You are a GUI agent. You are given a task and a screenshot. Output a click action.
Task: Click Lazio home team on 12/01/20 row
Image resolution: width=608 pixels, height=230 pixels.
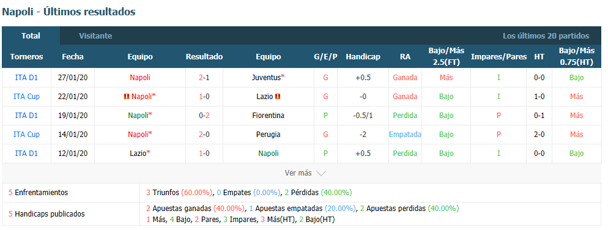pyautogui.click(x=138, y=154)
